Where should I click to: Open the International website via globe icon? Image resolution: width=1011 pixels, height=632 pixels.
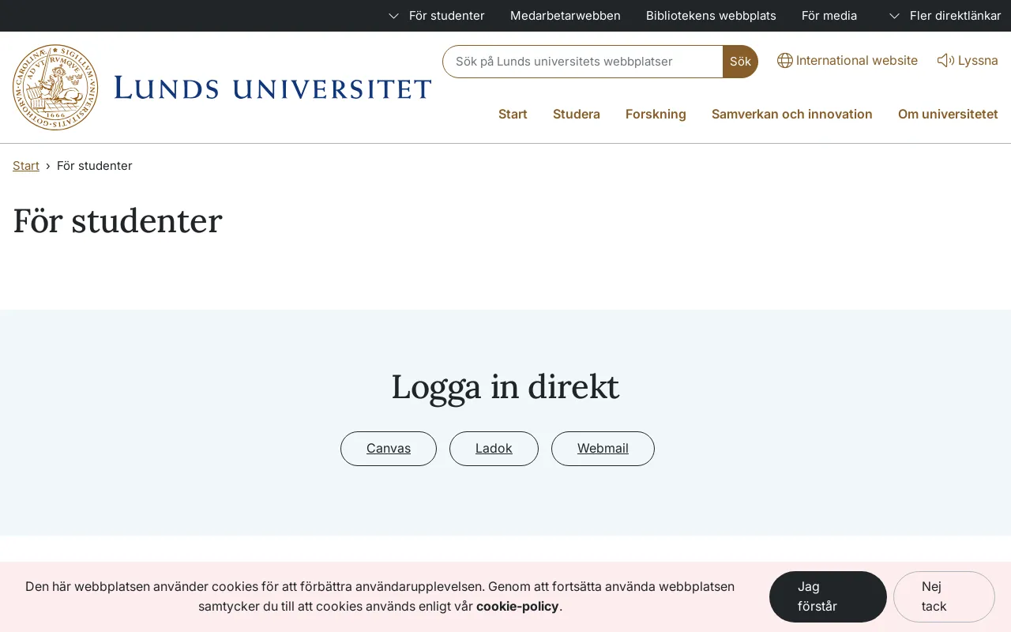click(785, 60)
